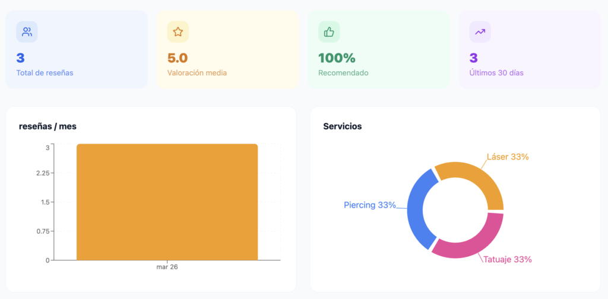Click the Valoración media label

pyautogui.click(x=197, y=73)
